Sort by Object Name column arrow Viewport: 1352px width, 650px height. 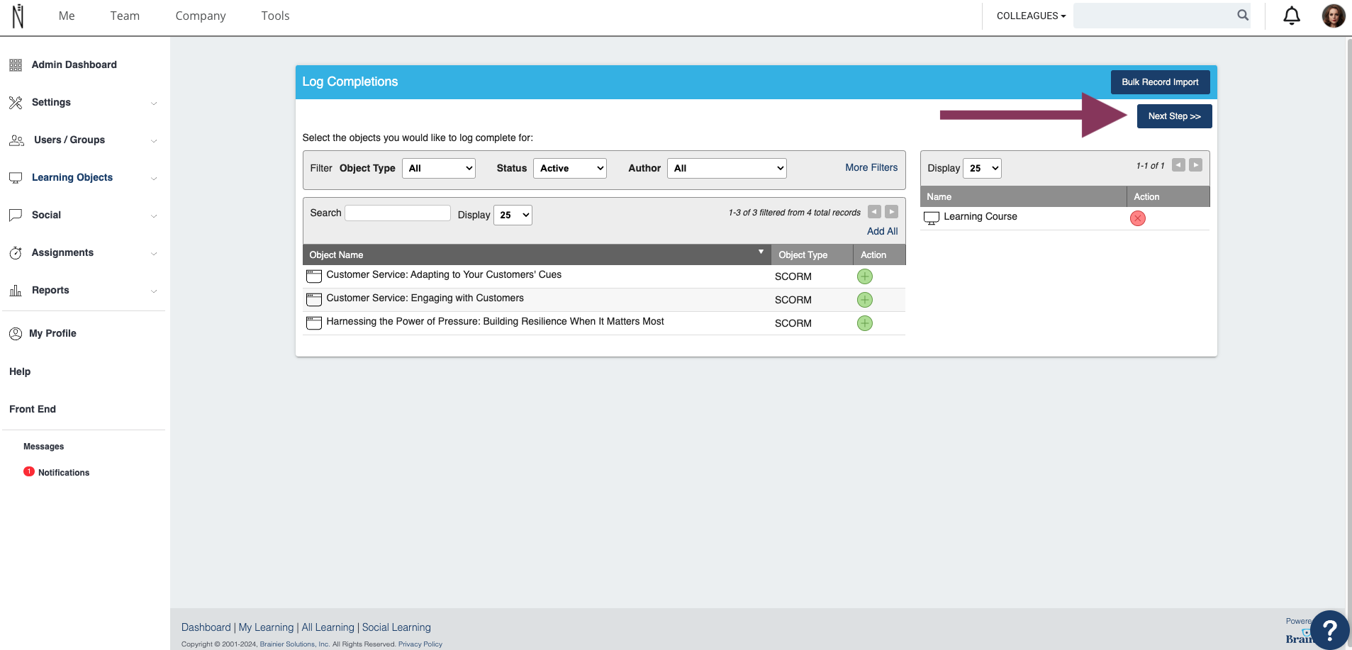(761, 252)
